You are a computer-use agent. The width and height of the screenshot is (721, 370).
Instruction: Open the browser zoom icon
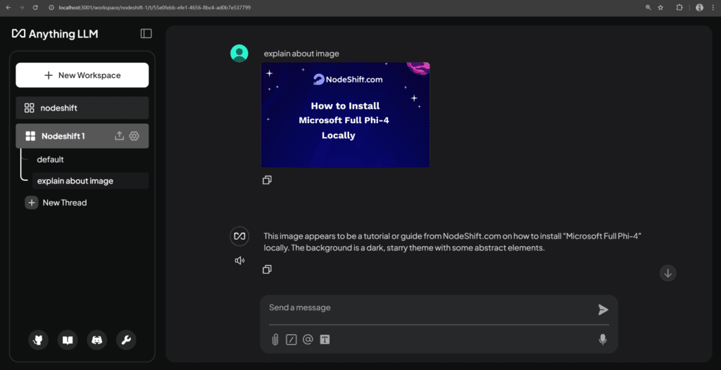648,7
